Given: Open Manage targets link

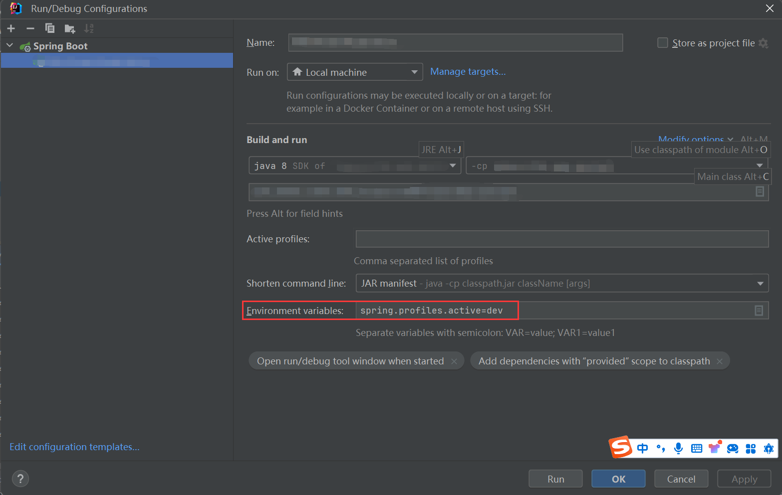Looking at the screenshot, I should 468,71.
